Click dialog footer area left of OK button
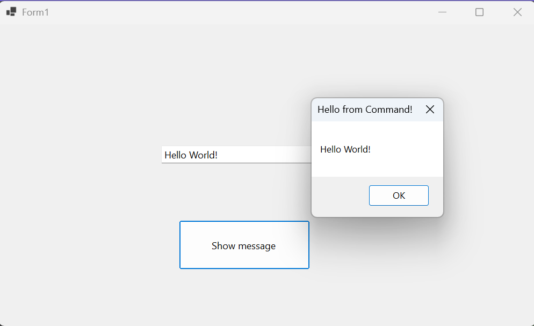 pos(338,195)
